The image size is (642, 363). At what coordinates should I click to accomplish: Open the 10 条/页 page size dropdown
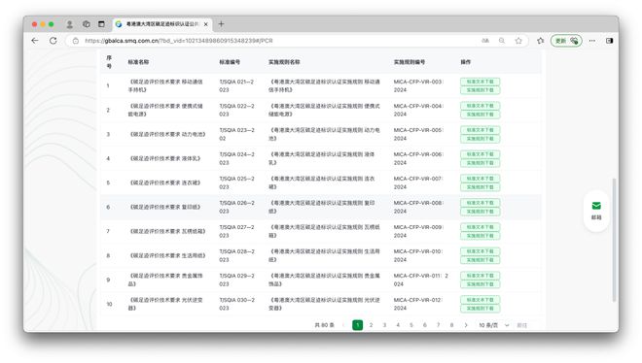coord(494,325)
